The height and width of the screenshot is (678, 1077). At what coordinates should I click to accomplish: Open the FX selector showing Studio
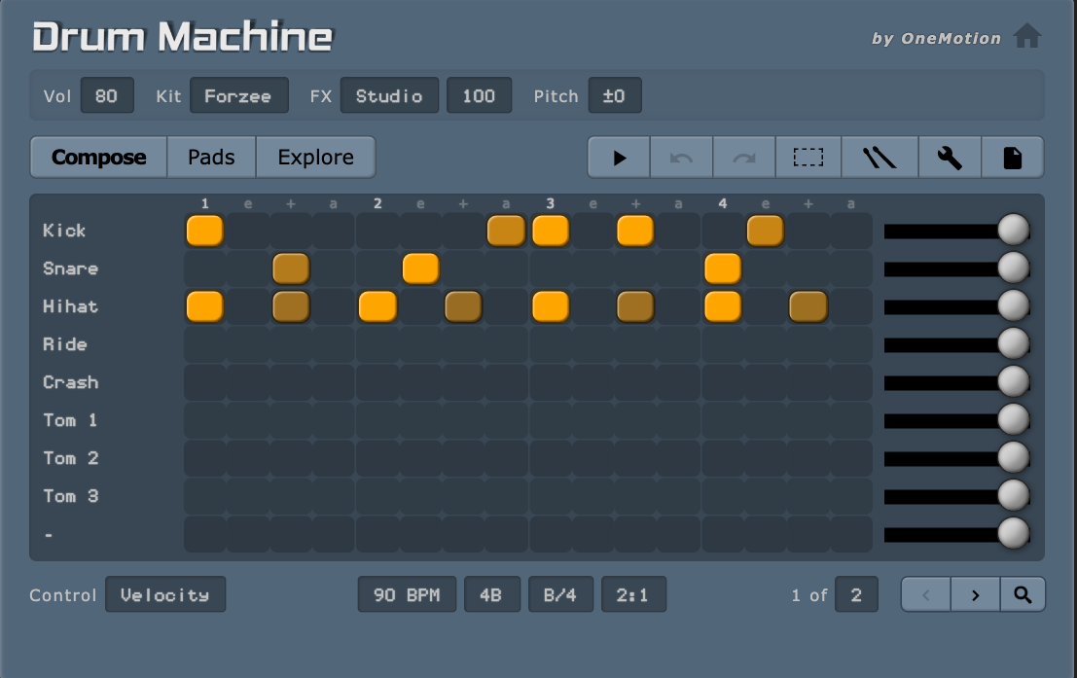tap(389, 95)
